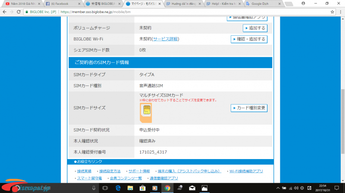
Task: Click the Cortana microphone icon in taskbar
Action: tap(94, 188)
